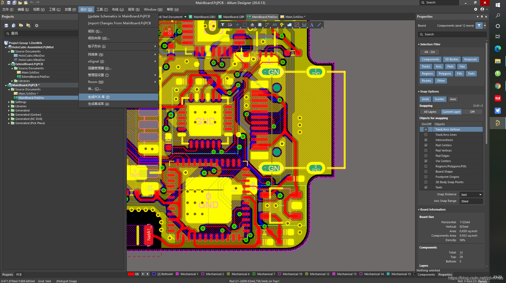Open File Explorer from the taskbar

pyautogui.click(x=498, y=61)
